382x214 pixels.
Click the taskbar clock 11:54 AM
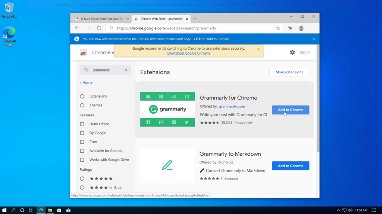coord(361,210)
